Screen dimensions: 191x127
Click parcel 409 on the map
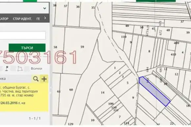tap(176, 43)
